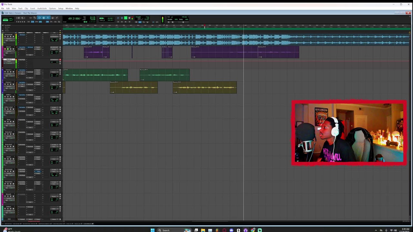
Task: Open the Windows Start menu
Action: pyautogui.click(x=152, y=230)
